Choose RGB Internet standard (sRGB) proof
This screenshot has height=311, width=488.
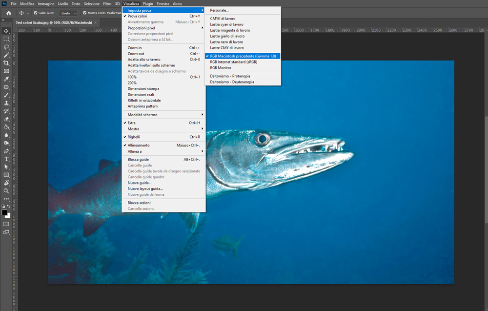tap(233, 62)
